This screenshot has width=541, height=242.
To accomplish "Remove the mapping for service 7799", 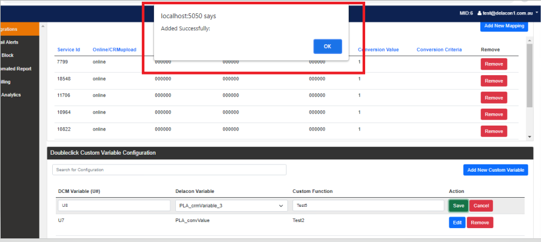I will pos(494,64).
